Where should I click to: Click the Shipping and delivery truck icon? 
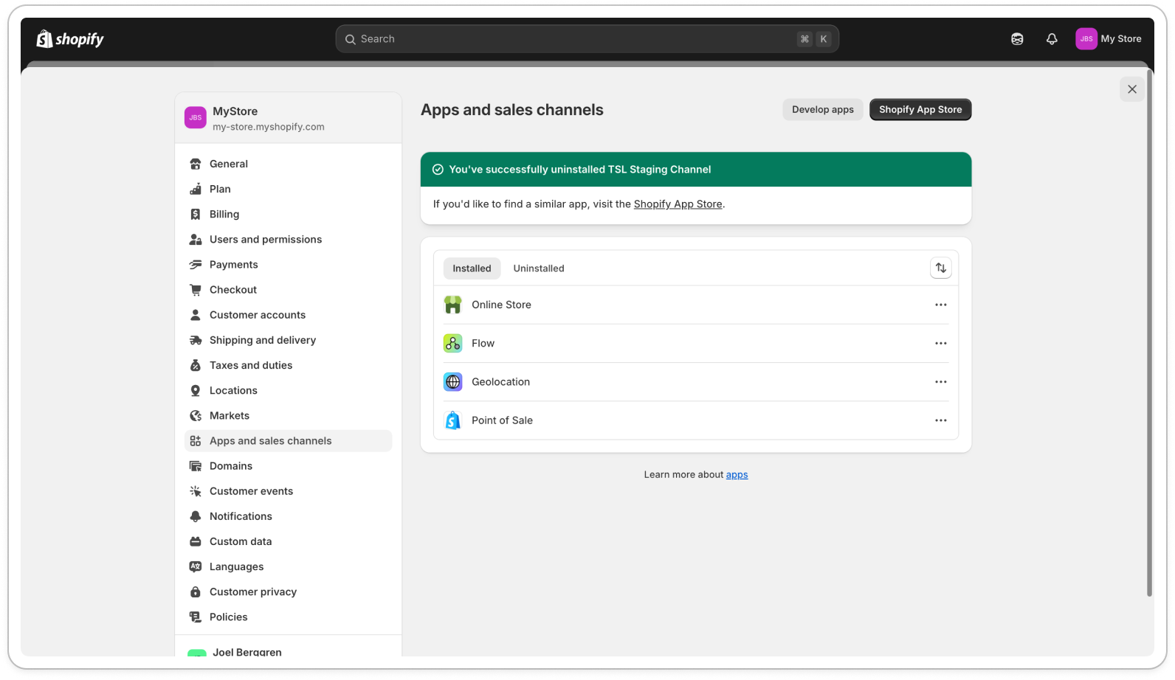tap(196, 340)
